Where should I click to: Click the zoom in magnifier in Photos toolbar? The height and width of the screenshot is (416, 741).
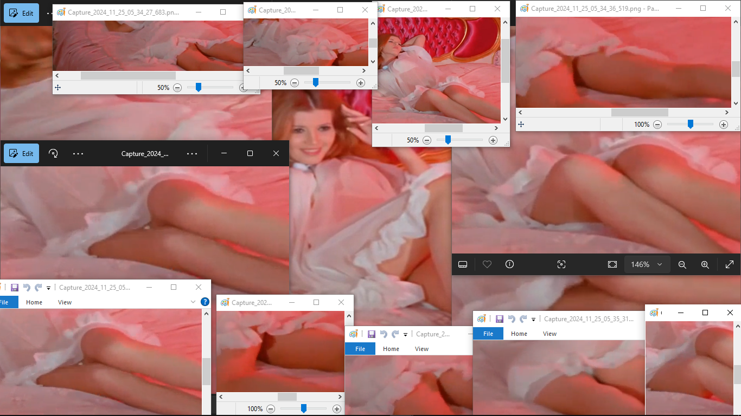point(705,264)
